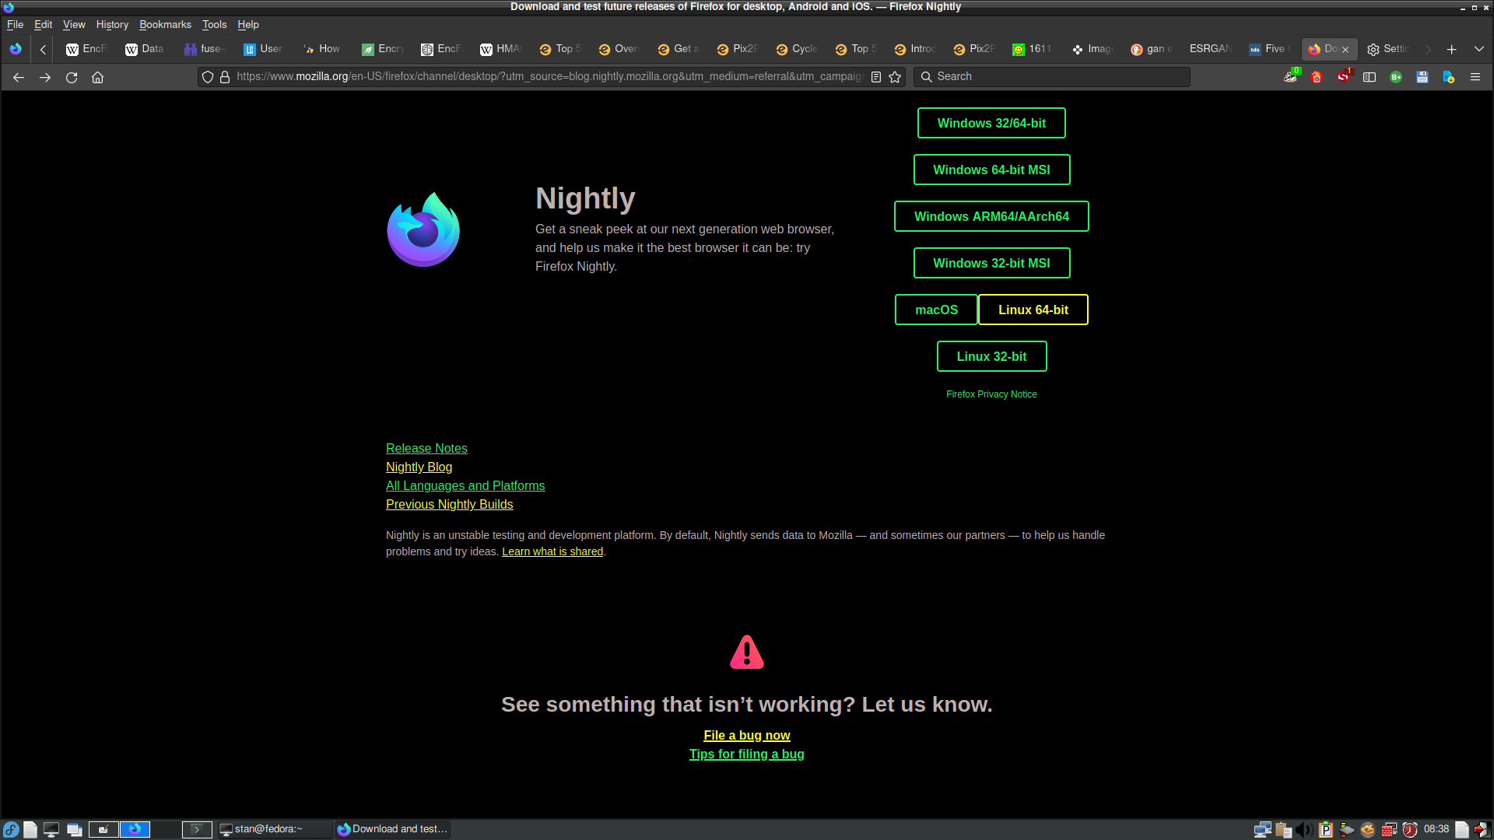Download Windows ARM64/AArch64 build
The width and height of the screenshot is (1494, 840).
coord(991,216)
